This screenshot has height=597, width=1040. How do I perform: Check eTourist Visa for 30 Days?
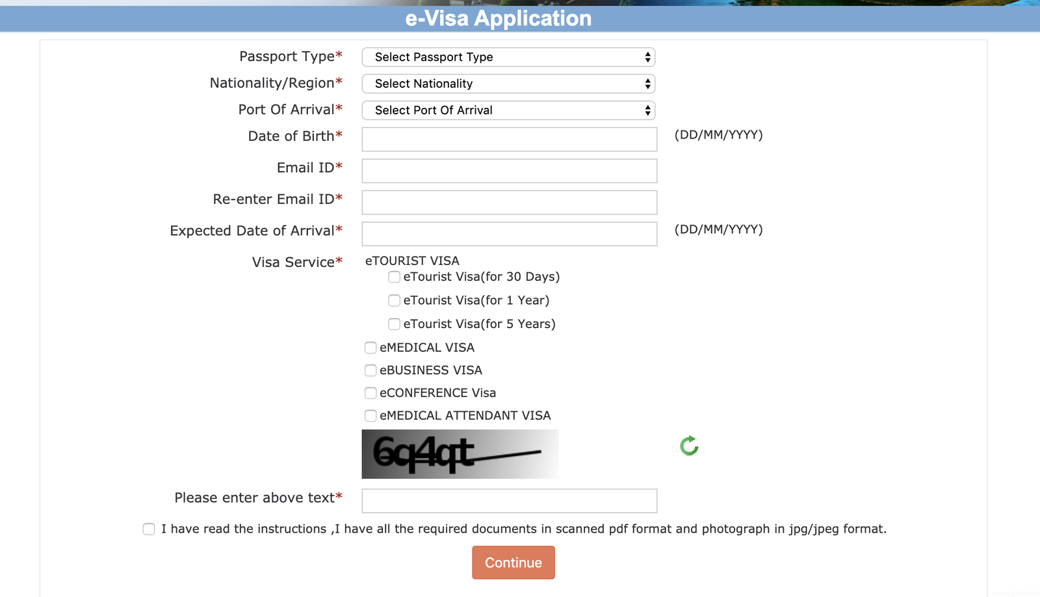tap(394, 277)
